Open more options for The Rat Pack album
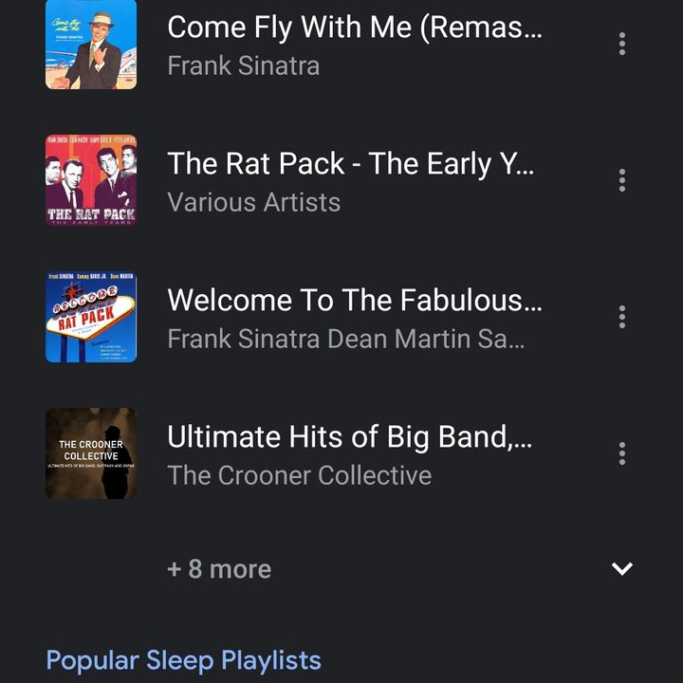 coord(622,180)
